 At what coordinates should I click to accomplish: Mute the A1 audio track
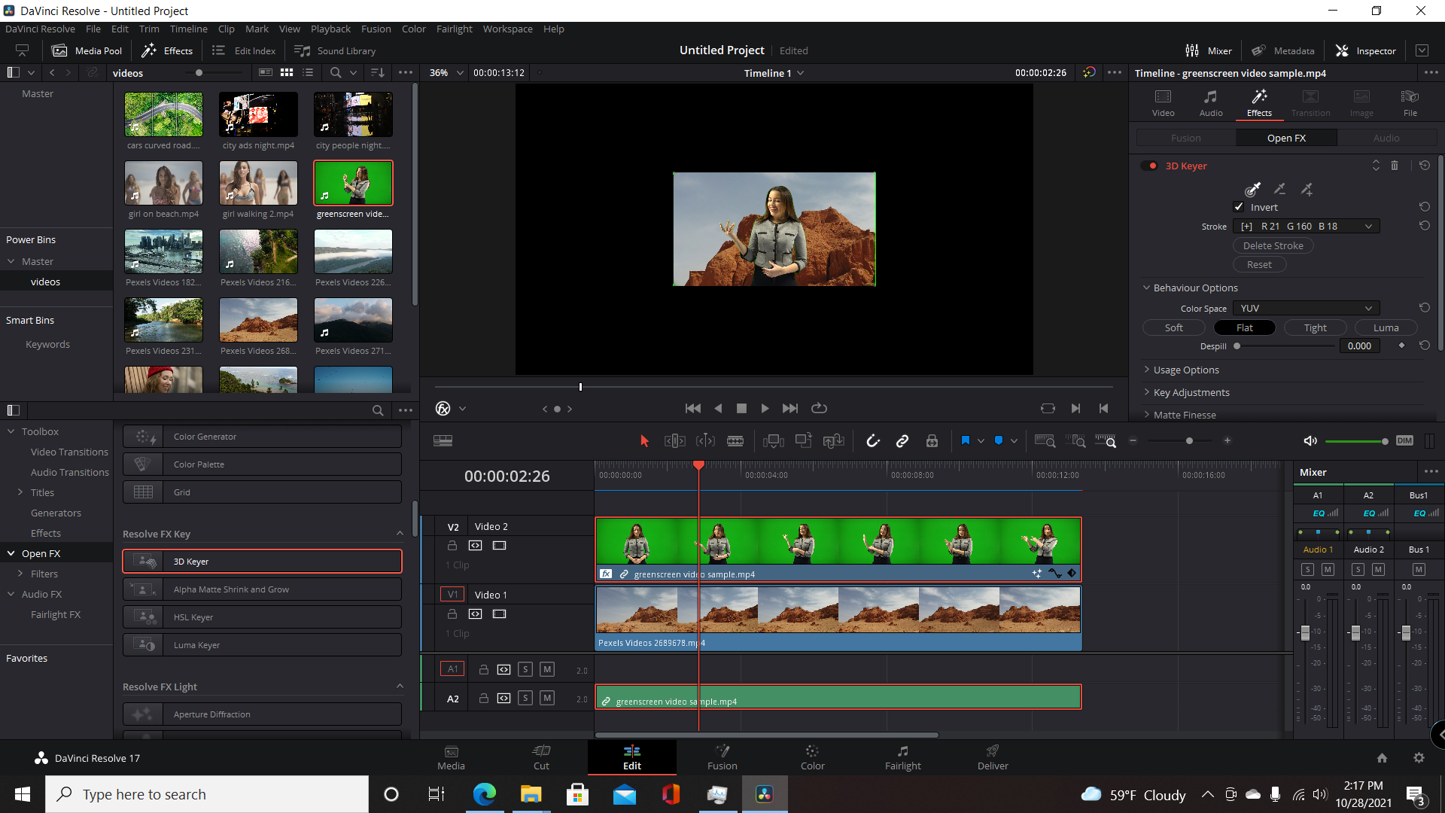(547, 669)
